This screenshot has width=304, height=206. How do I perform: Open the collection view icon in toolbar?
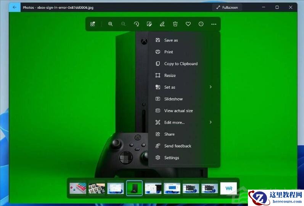93,24
